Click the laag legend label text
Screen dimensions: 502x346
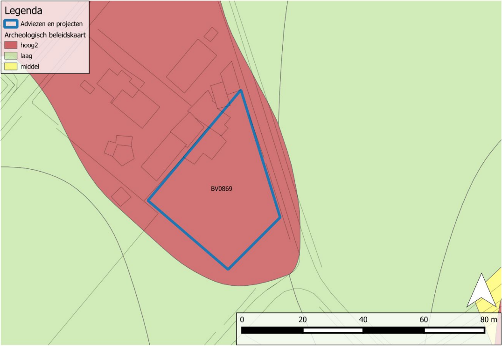pos(26,56)
